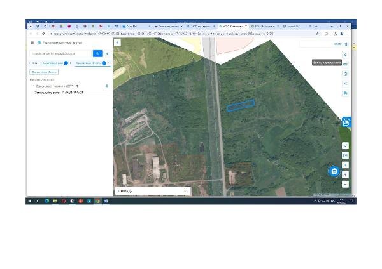Open browser extensions icon

pos(327,34)
